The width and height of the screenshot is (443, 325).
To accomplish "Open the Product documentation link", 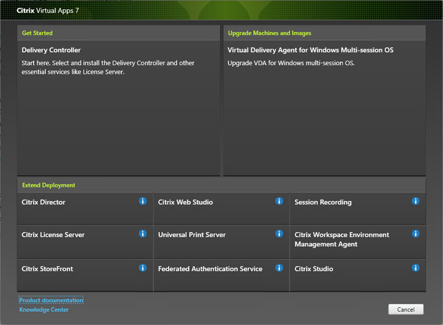I will (x=51, y=300).
